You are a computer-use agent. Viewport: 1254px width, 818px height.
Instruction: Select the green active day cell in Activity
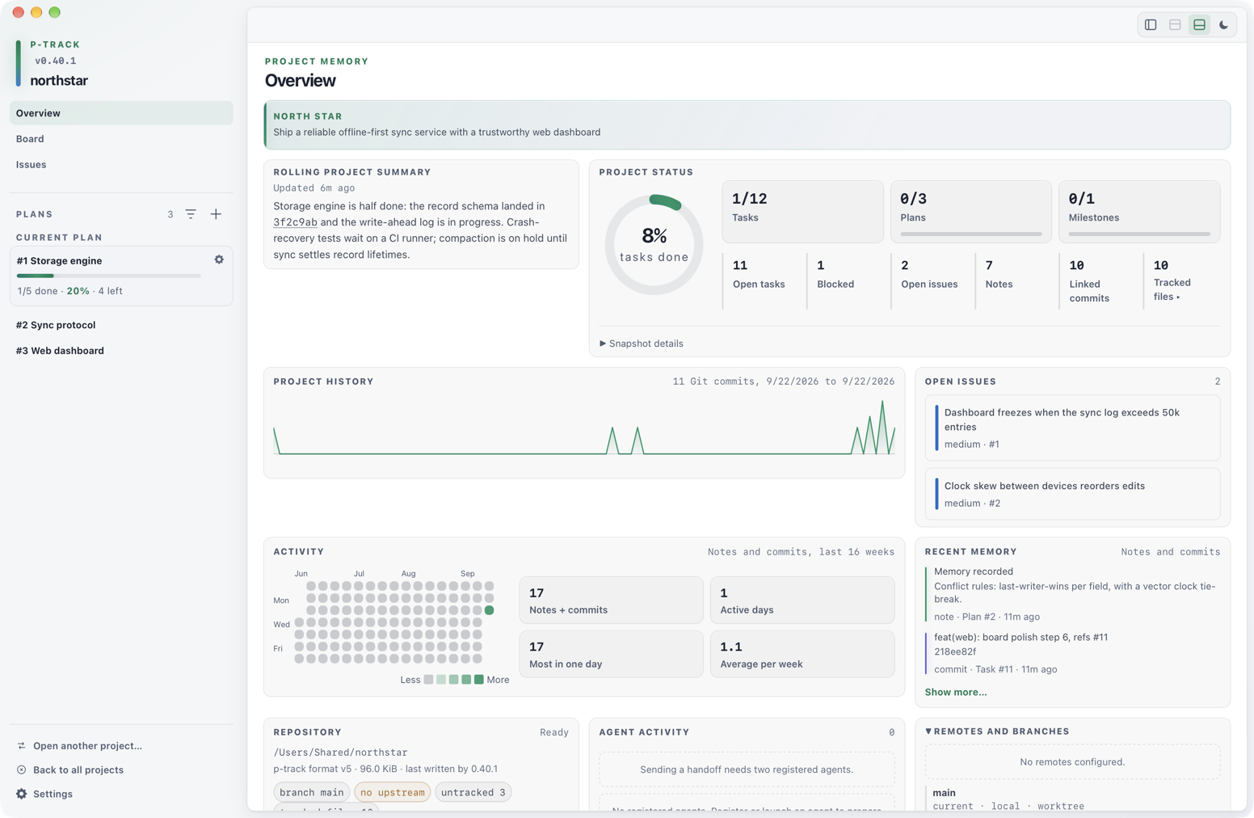(489, 610)
